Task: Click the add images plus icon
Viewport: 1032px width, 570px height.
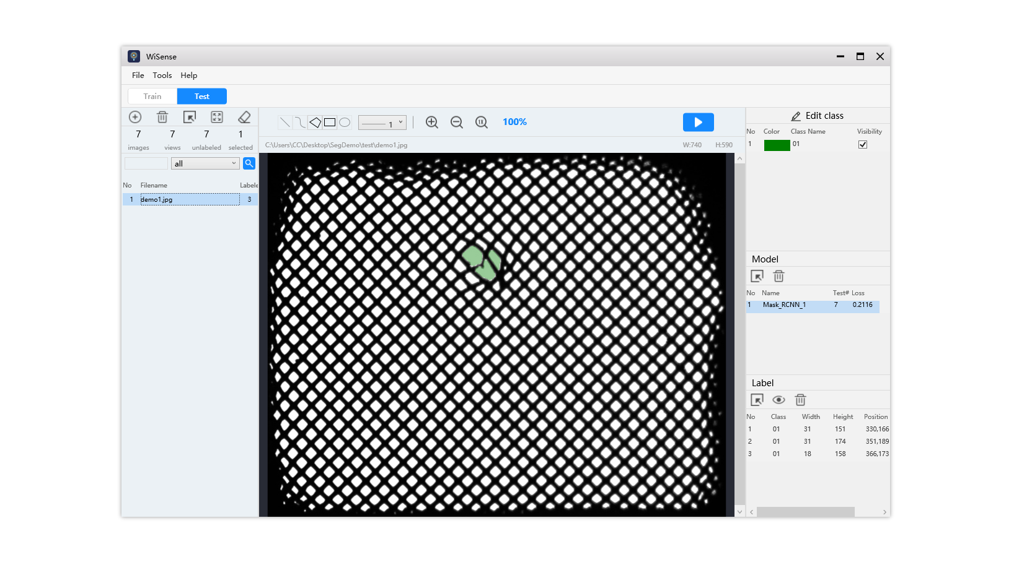Action: (135, 117)
